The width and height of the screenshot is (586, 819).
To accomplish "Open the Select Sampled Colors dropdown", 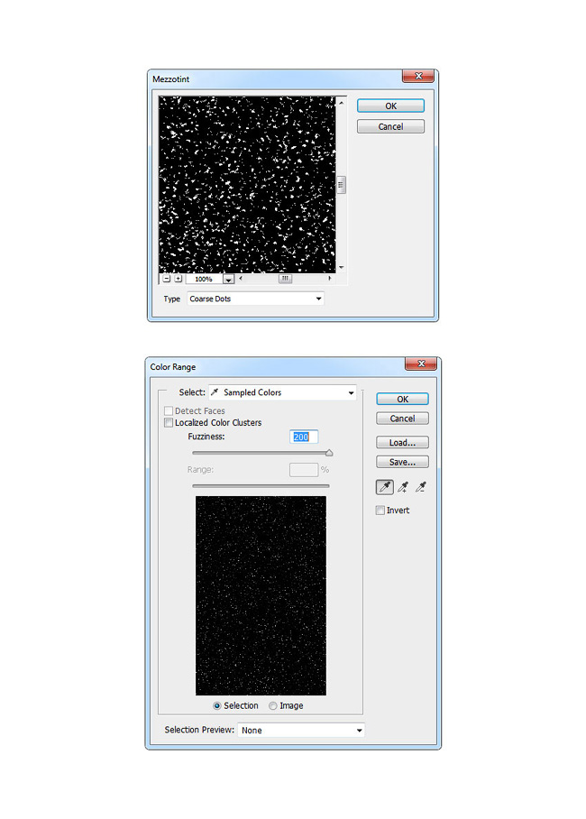I will click(x=282, y=392).
